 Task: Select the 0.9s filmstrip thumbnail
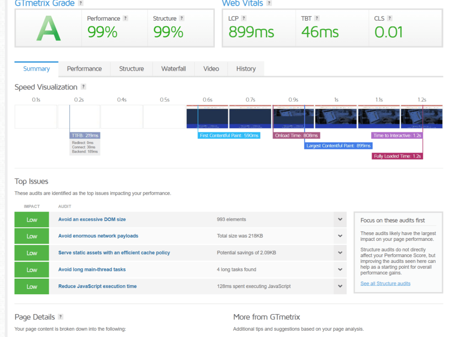coord(293,117)
